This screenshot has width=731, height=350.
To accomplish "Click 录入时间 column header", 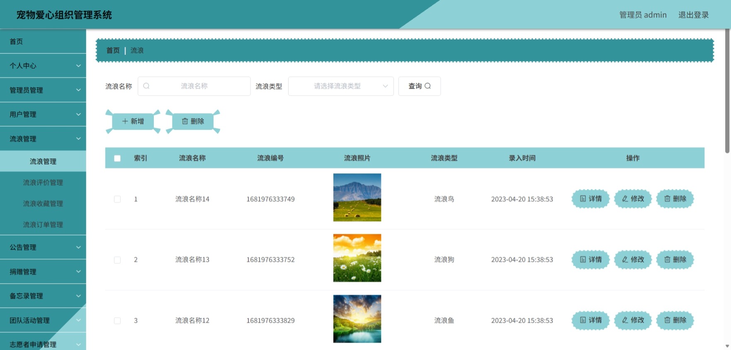I will coord(522,158).
